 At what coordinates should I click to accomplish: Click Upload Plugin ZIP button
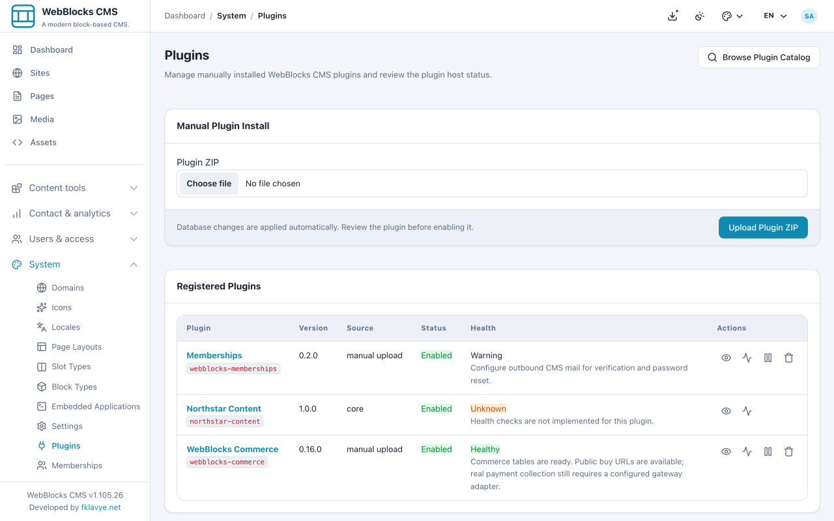coord(763,227)
